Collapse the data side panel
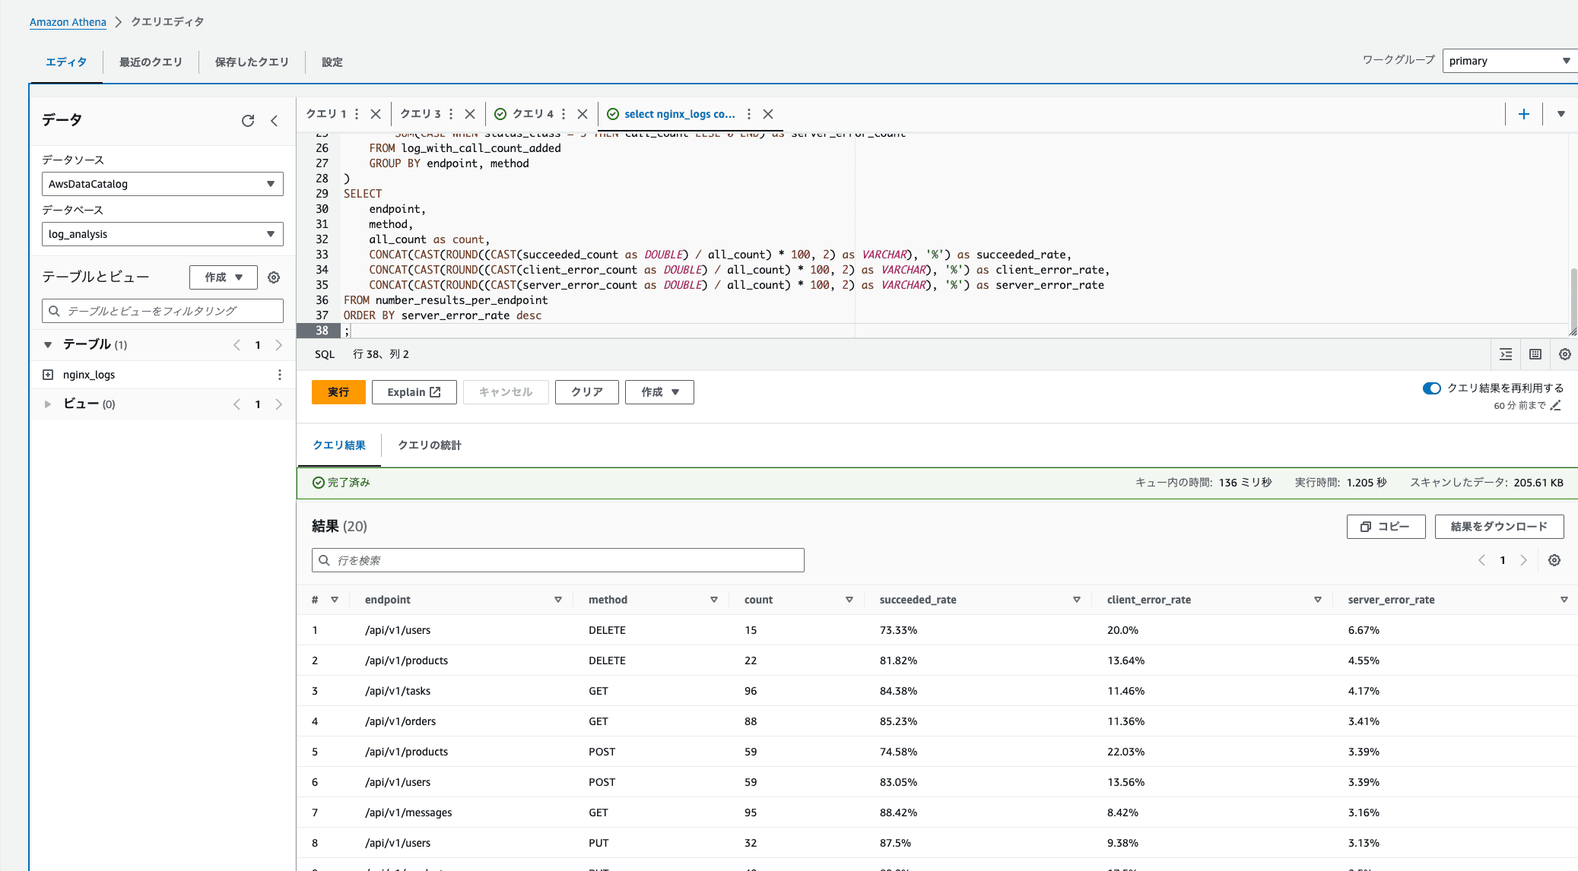 click(x=275, y=121)
